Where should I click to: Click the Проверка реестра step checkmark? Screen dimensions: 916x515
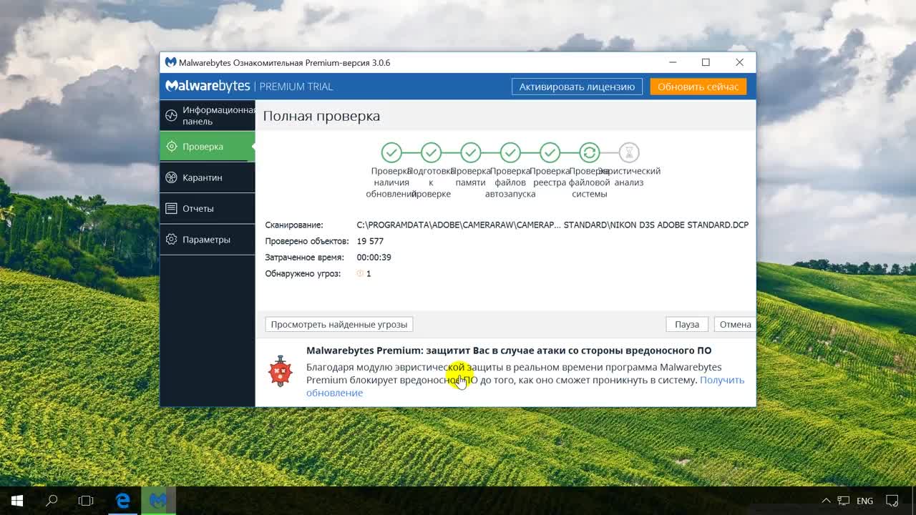[x=550, y=152]
